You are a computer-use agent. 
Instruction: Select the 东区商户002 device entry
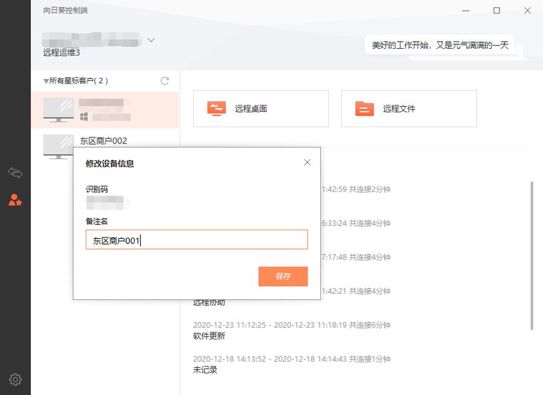point(105,141)
